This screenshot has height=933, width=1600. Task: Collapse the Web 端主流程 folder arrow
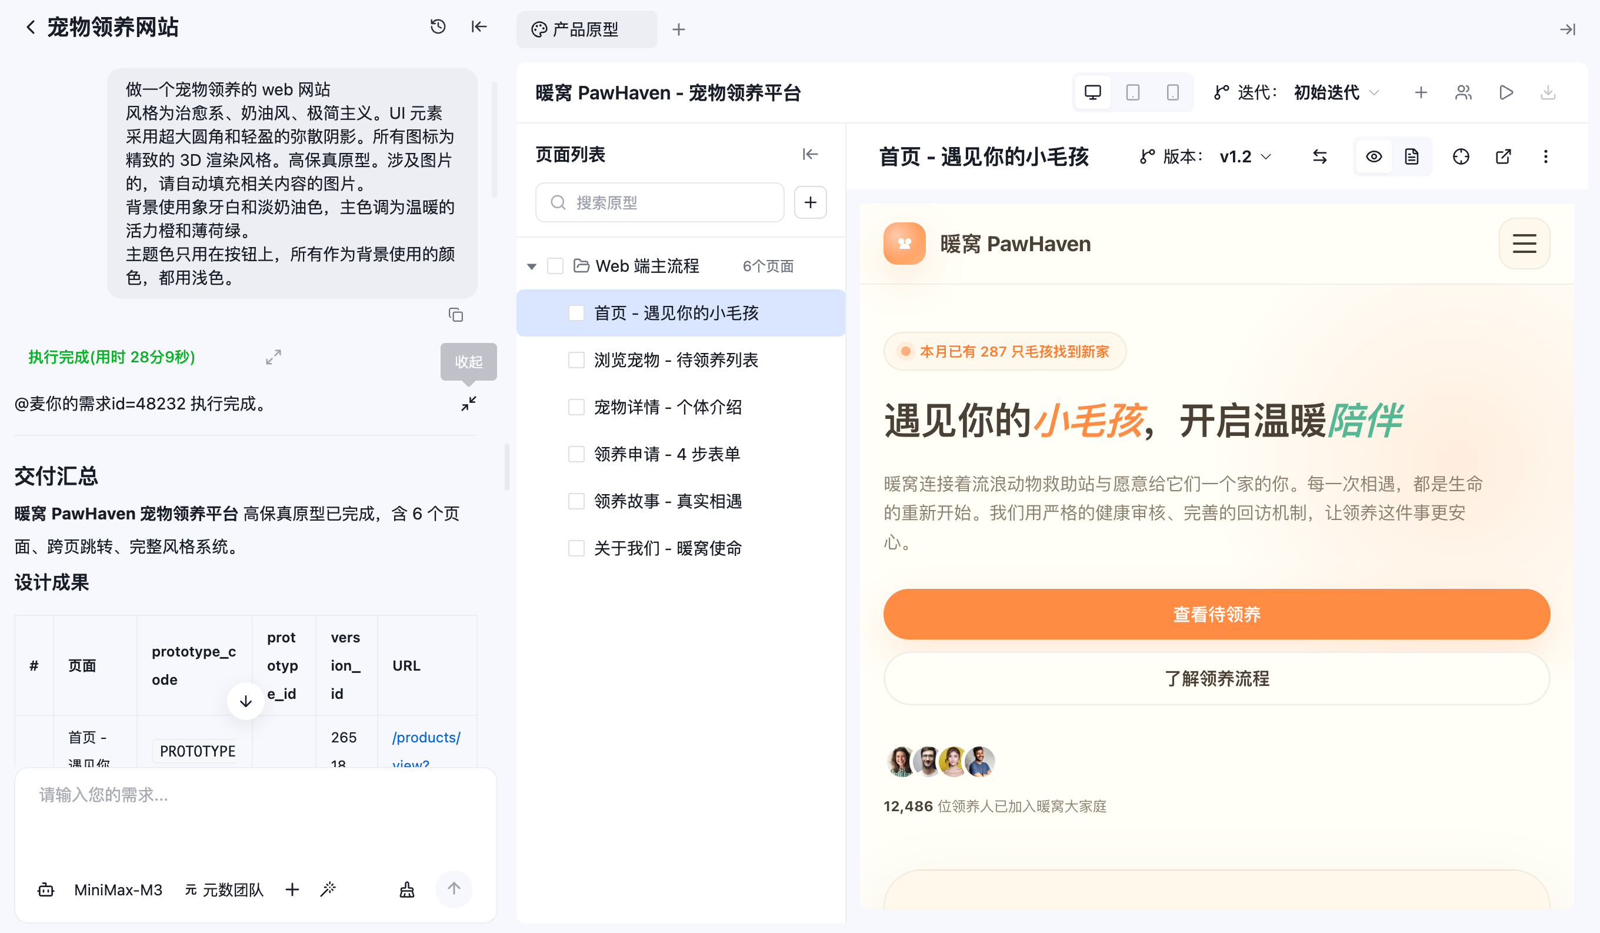point(532,266)
